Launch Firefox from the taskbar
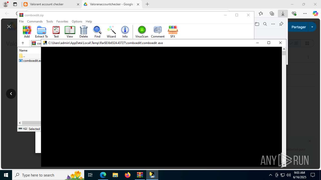Image resolution: width=321 pixels, height=180 pixels. pyautogui.click(x=127, y=175)
